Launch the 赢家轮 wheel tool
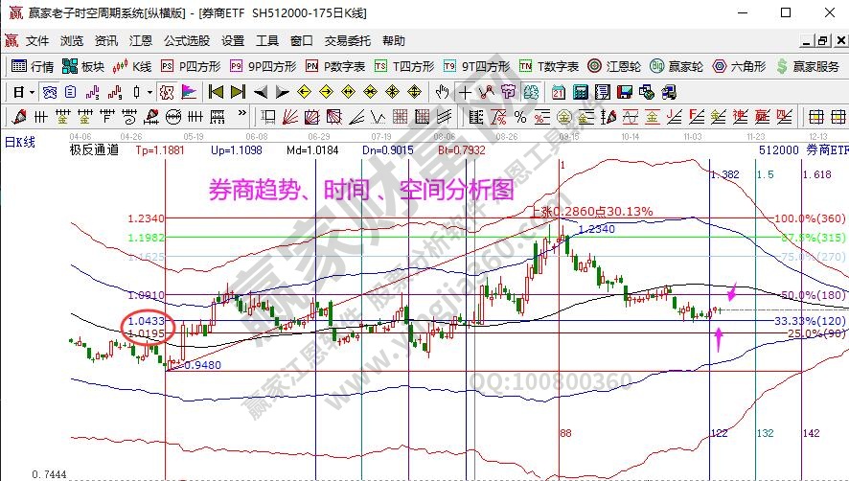Image resolution: width=849 pixels, height=481 pixels. pos(677,67)
